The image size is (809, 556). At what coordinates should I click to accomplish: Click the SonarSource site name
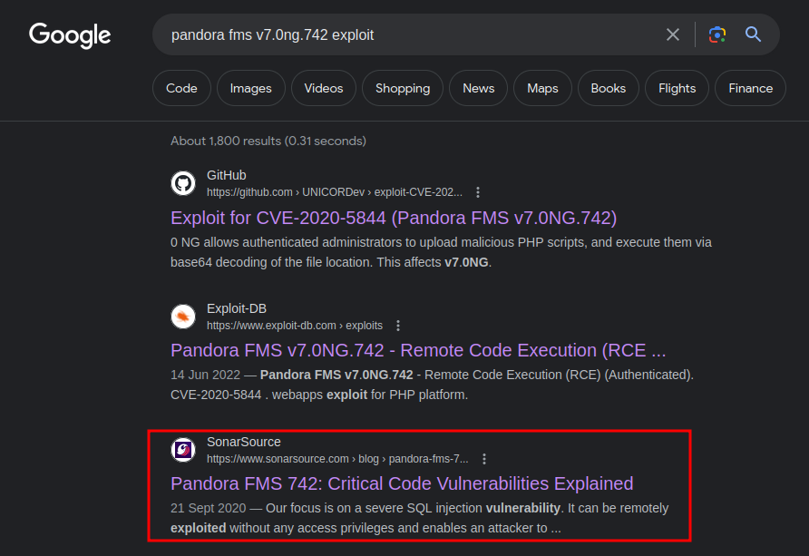pos(244,442)
